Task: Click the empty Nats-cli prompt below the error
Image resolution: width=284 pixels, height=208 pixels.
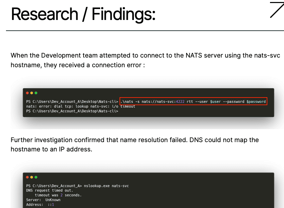Action: [x=72, y=111]
